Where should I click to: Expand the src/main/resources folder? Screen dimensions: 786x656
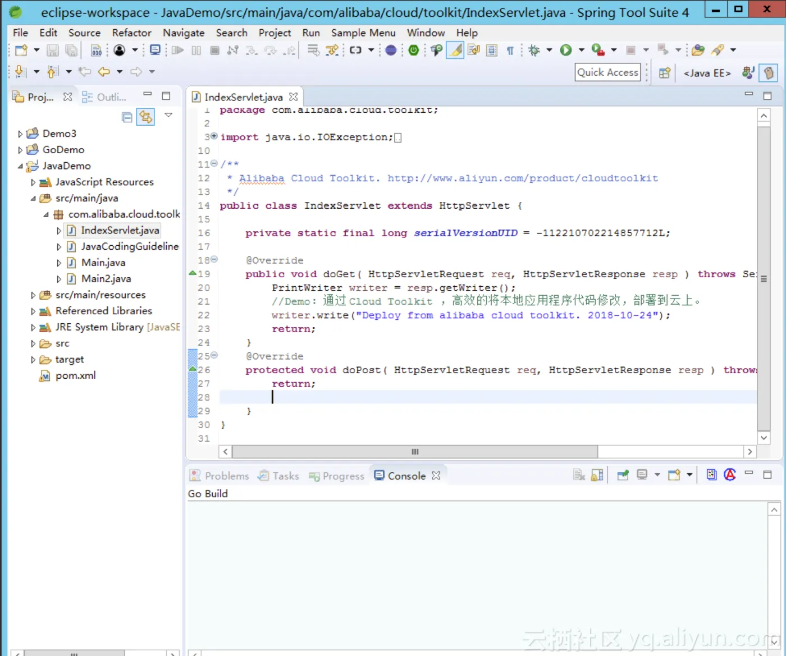(x=33, y=295)
